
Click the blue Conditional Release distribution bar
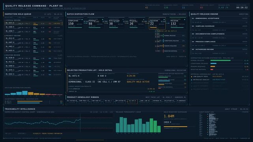coord(213,64)
